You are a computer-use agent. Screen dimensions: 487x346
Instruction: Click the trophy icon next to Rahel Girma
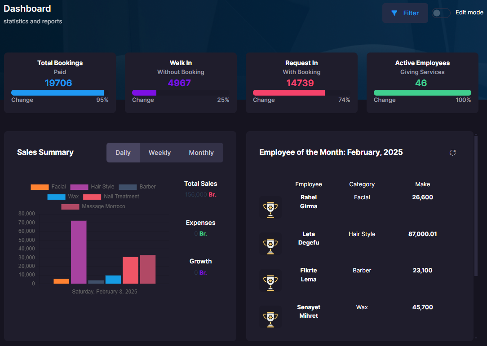tap(270, 207)
